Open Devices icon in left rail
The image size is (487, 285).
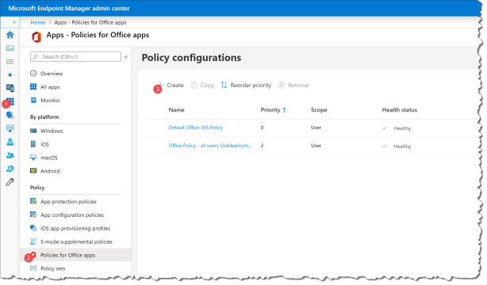point(10,88)
